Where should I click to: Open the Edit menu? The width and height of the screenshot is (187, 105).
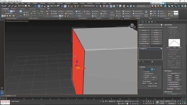coord(6,3)
